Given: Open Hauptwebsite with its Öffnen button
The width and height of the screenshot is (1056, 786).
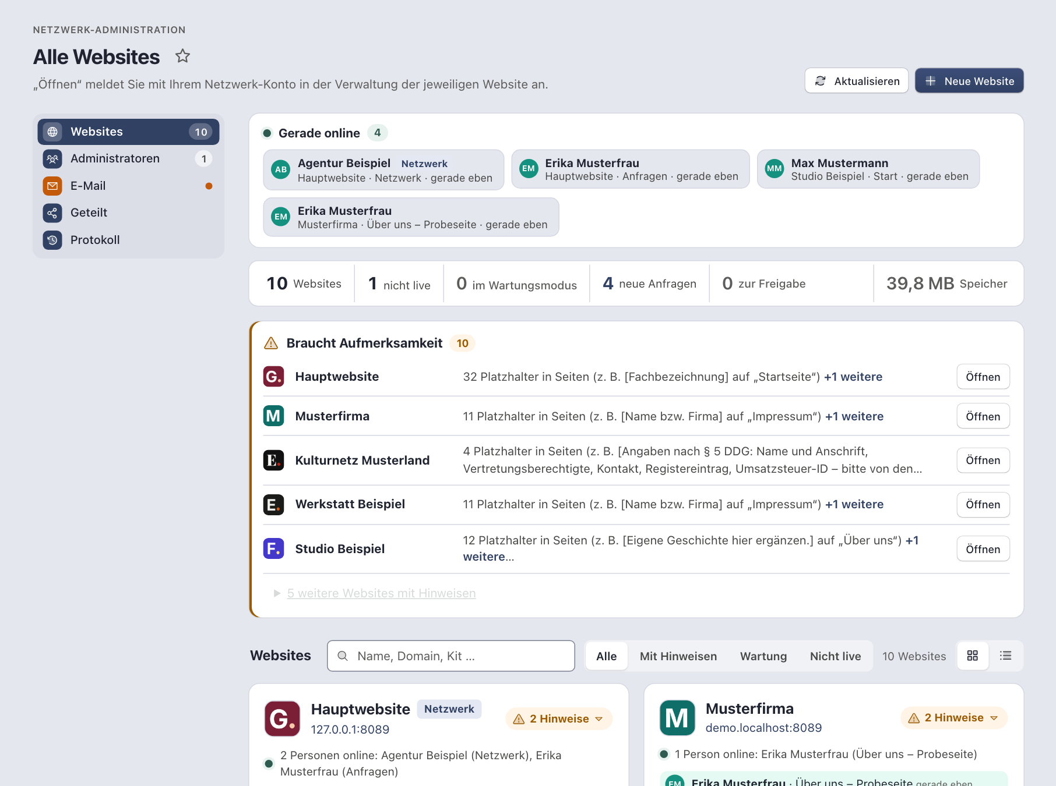Looking at the screenshot, I should [983, 377].
